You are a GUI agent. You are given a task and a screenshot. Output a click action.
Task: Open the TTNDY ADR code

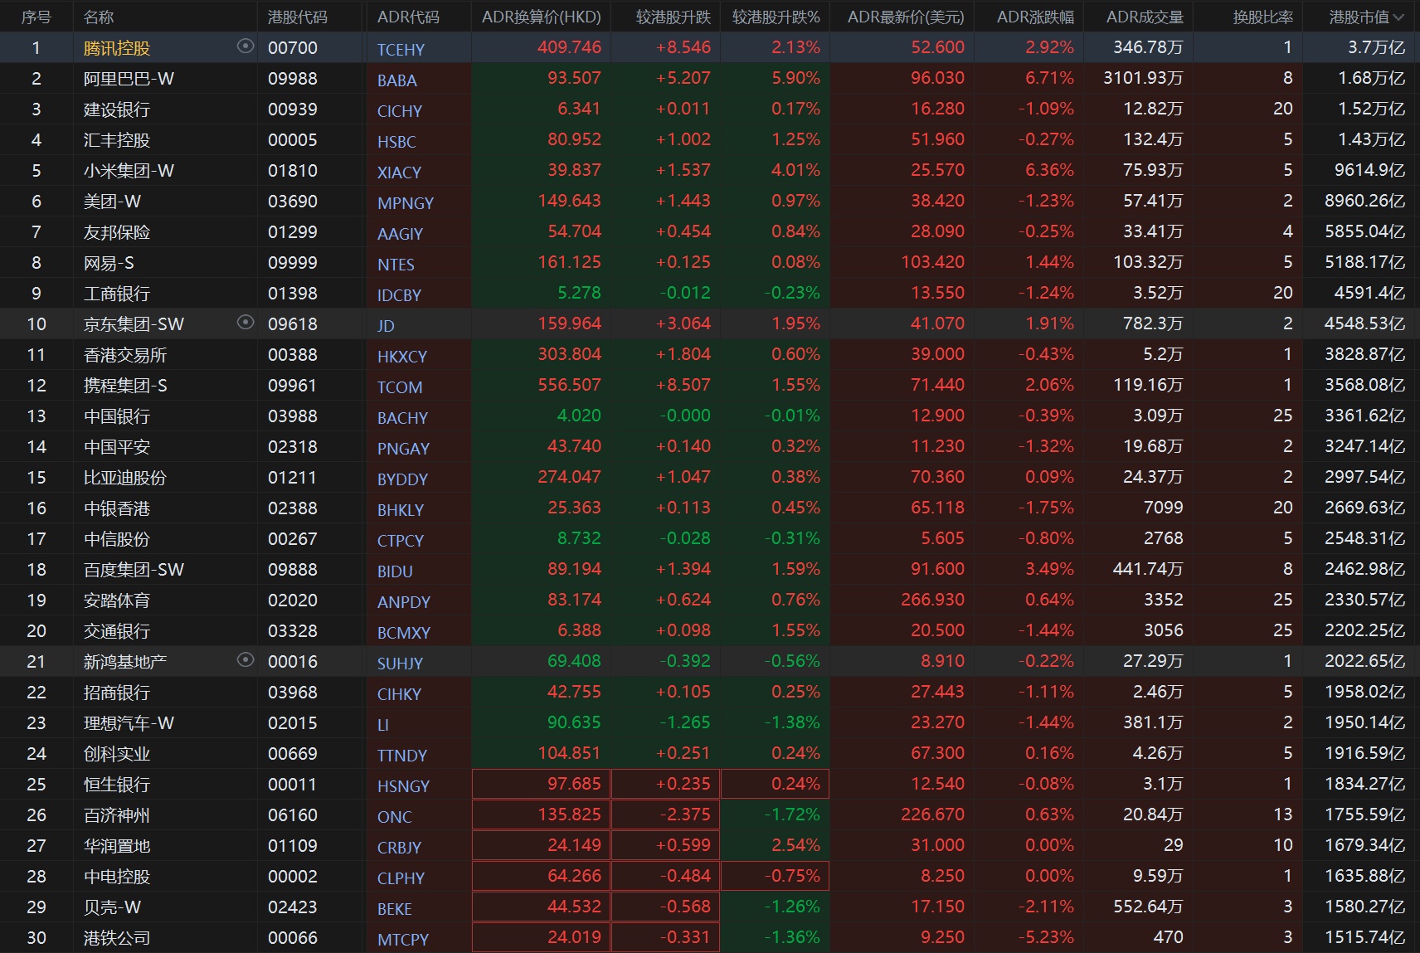click(402, 756)
